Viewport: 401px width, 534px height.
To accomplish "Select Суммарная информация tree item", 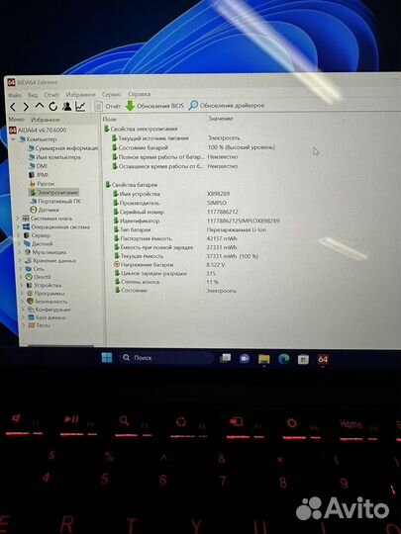I will [x=62, y=148].
